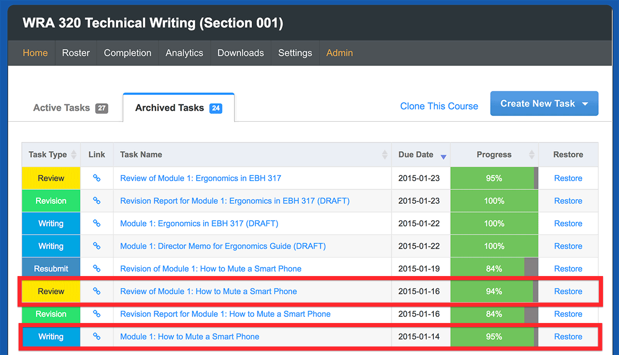Click the 95% progress bar due 2015-01-14
The height and width of the screenshot is (355, 619).
point(494,337)
